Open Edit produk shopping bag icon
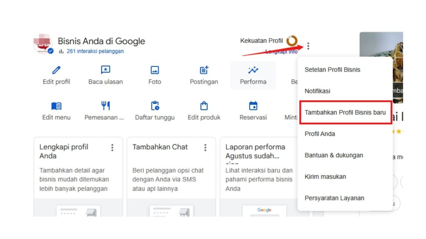Screen dimensions: 426x239 coord(204,106)
